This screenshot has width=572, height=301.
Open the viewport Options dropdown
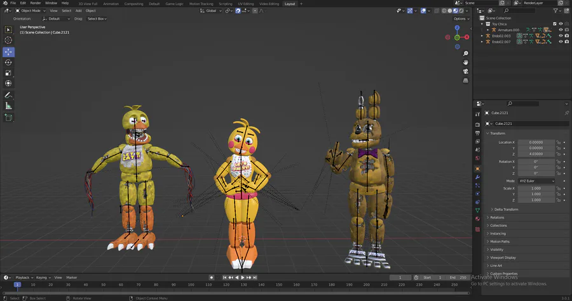coord(461,18)
